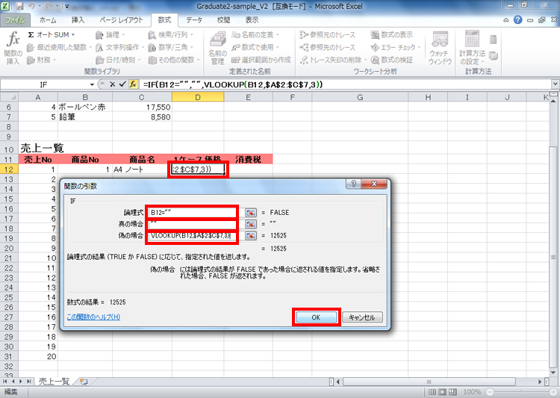The height and width of the screenshot is (398, 560).
Task: Click the Select All corner of the grid
Action: [x=9, y=97]
